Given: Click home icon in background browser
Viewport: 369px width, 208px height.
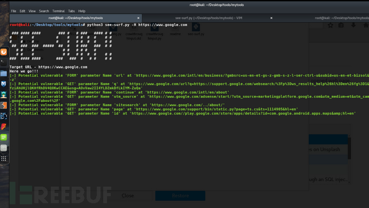Looking at the screenshot, I should (366, 25).
